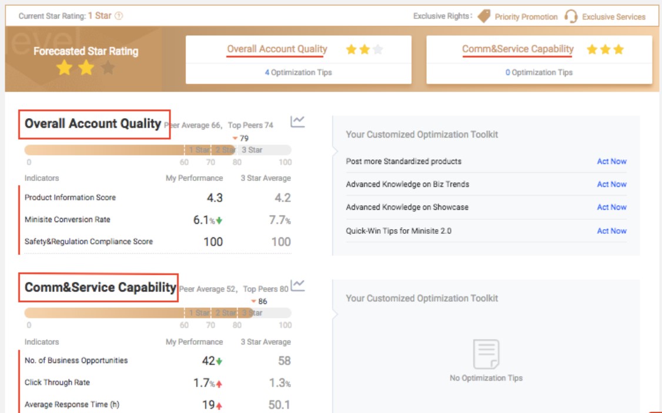The height and width of the screenshot is (413, 662).
Task: Click the help icon beside Current Star Rating
Action: click(x=119, y=16)
